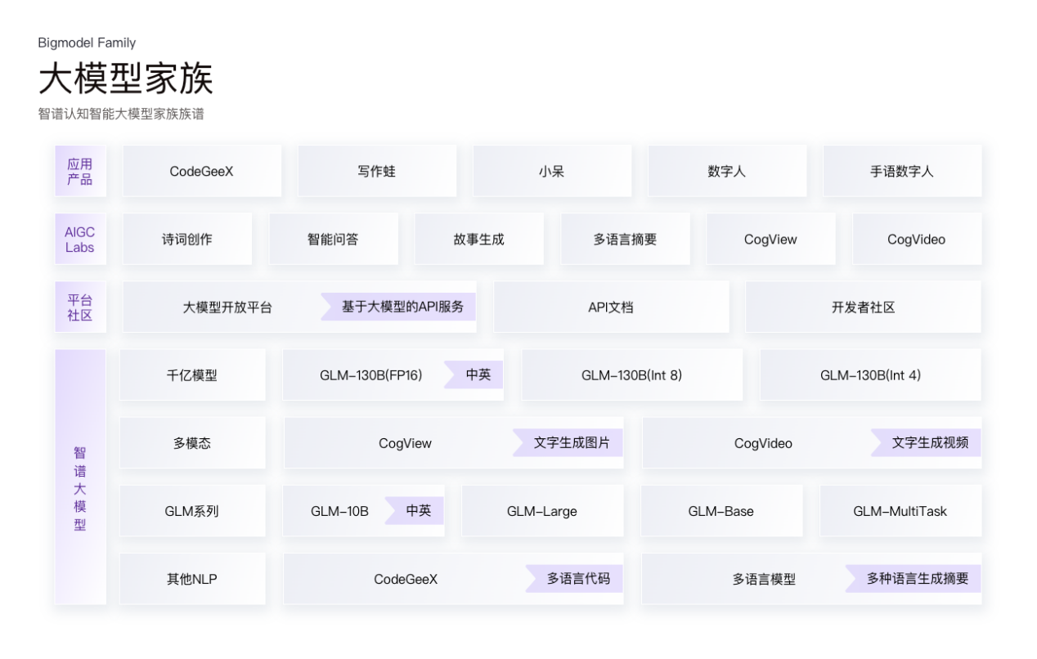Select the 多模态 category card
The height and width of the screenshot is (659, 1037).
coord(192,443)
